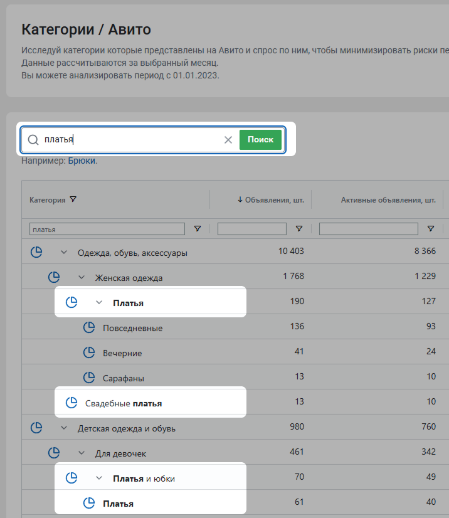
Task: Collapse the Женская одежда row
Action: [x=82, y=277]
